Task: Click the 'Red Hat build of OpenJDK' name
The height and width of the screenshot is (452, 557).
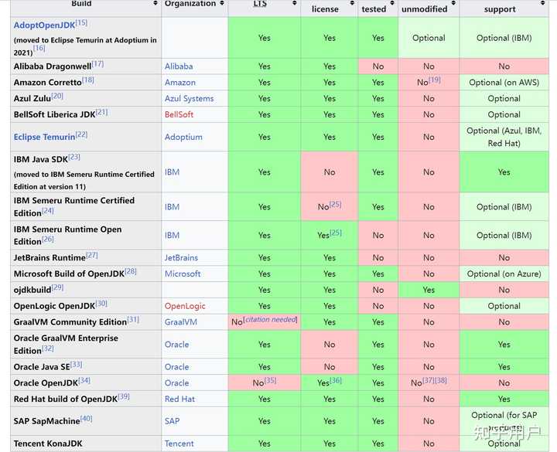Action: coord(65,399)
